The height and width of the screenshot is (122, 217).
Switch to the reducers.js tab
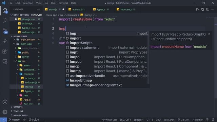click(x=126, y=9)
